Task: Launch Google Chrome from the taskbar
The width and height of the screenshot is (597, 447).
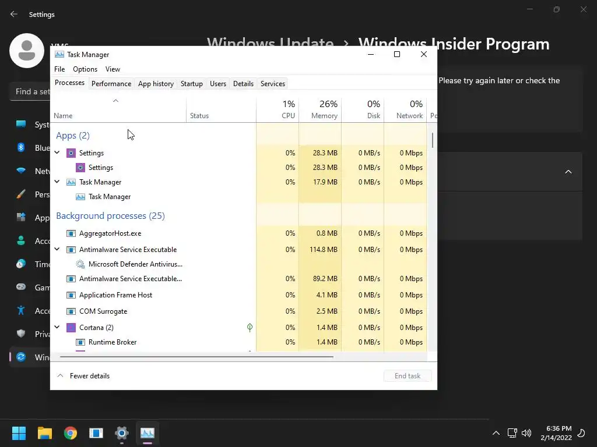Action: point(71,433)
